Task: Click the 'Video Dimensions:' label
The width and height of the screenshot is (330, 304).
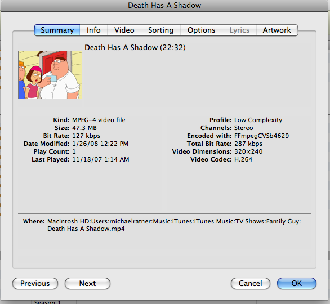Action: 202,151
